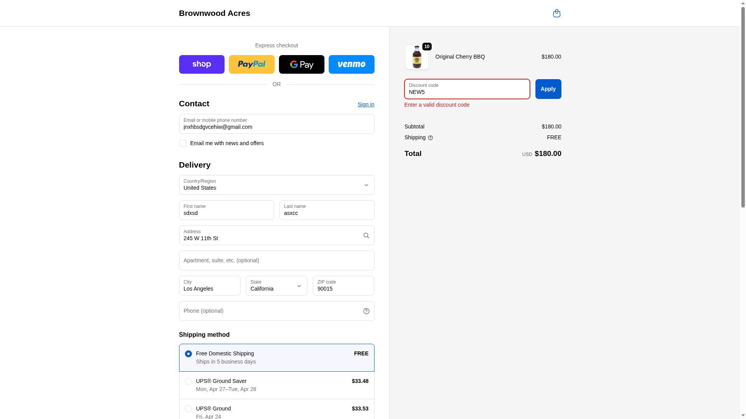The height and width of the screenshot is (419, 746).
Task: Focus the Discount code input field
Action: (467, 89)
